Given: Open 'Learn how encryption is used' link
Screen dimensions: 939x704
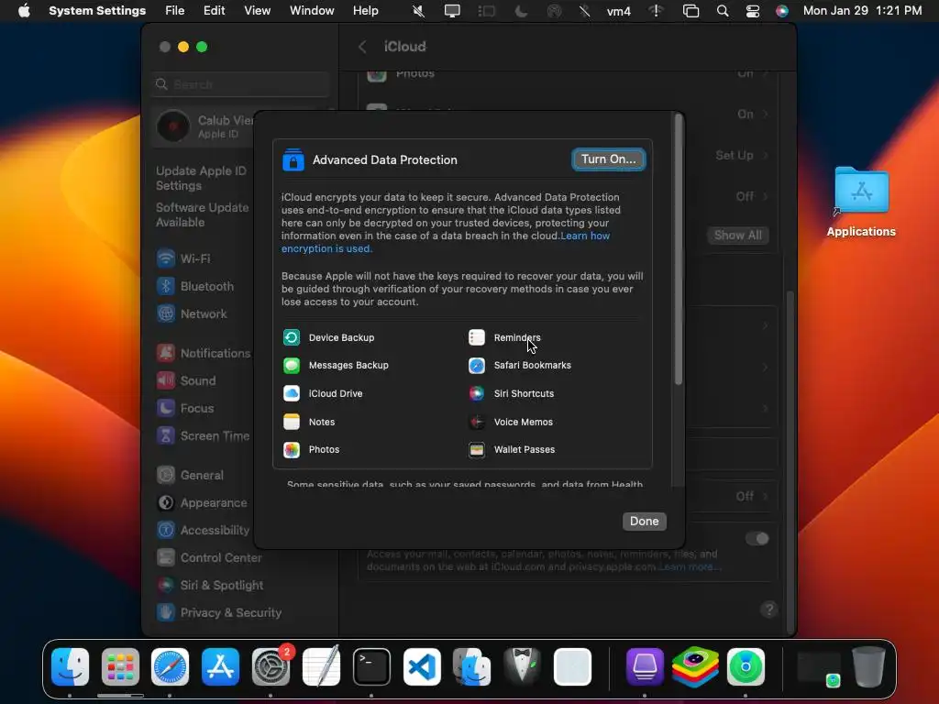Looking at the screenshot, I should pyautogui.click(x=446, y=242).
